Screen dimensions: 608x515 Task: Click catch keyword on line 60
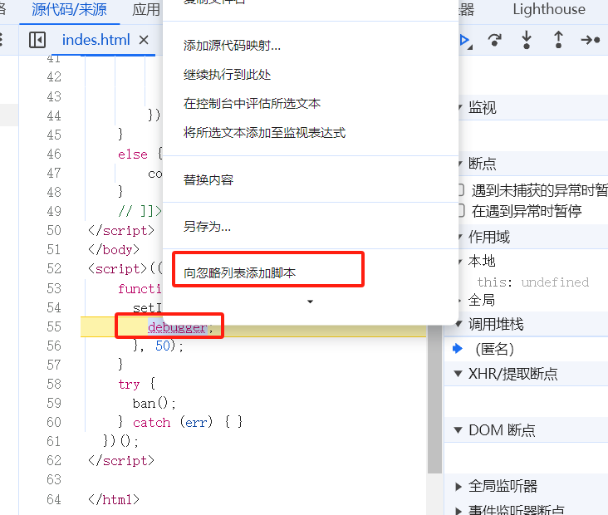(152, 422)
